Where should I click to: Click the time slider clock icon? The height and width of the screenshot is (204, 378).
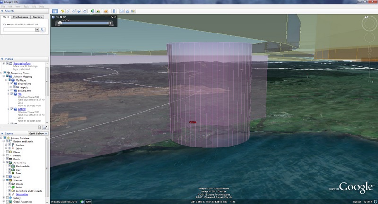pos(53,17)
